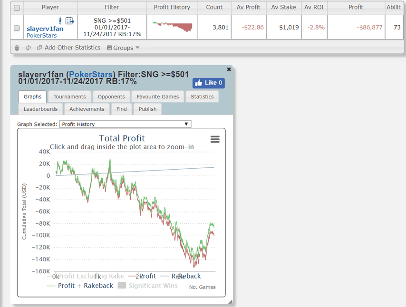
Task: Tick the header select-all checkbox
Action: pyautogui.click(x=17, y=8)
